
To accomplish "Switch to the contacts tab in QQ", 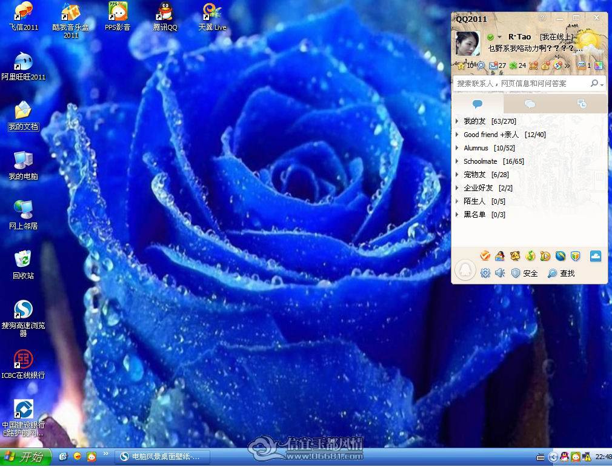I will coord(477,104).
